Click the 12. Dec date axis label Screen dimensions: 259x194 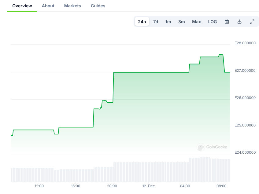pos(149,186)
